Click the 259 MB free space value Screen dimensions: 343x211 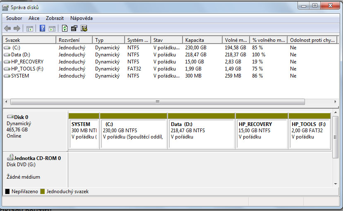pyautogui.click(x=233, y=76)
